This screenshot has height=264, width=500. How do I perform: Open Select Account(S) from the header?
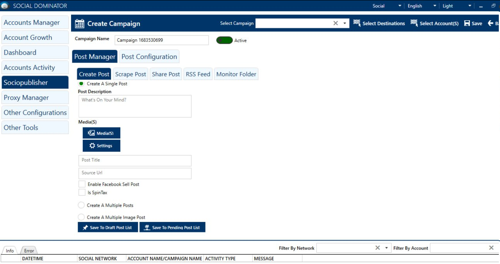click(434, 23)
